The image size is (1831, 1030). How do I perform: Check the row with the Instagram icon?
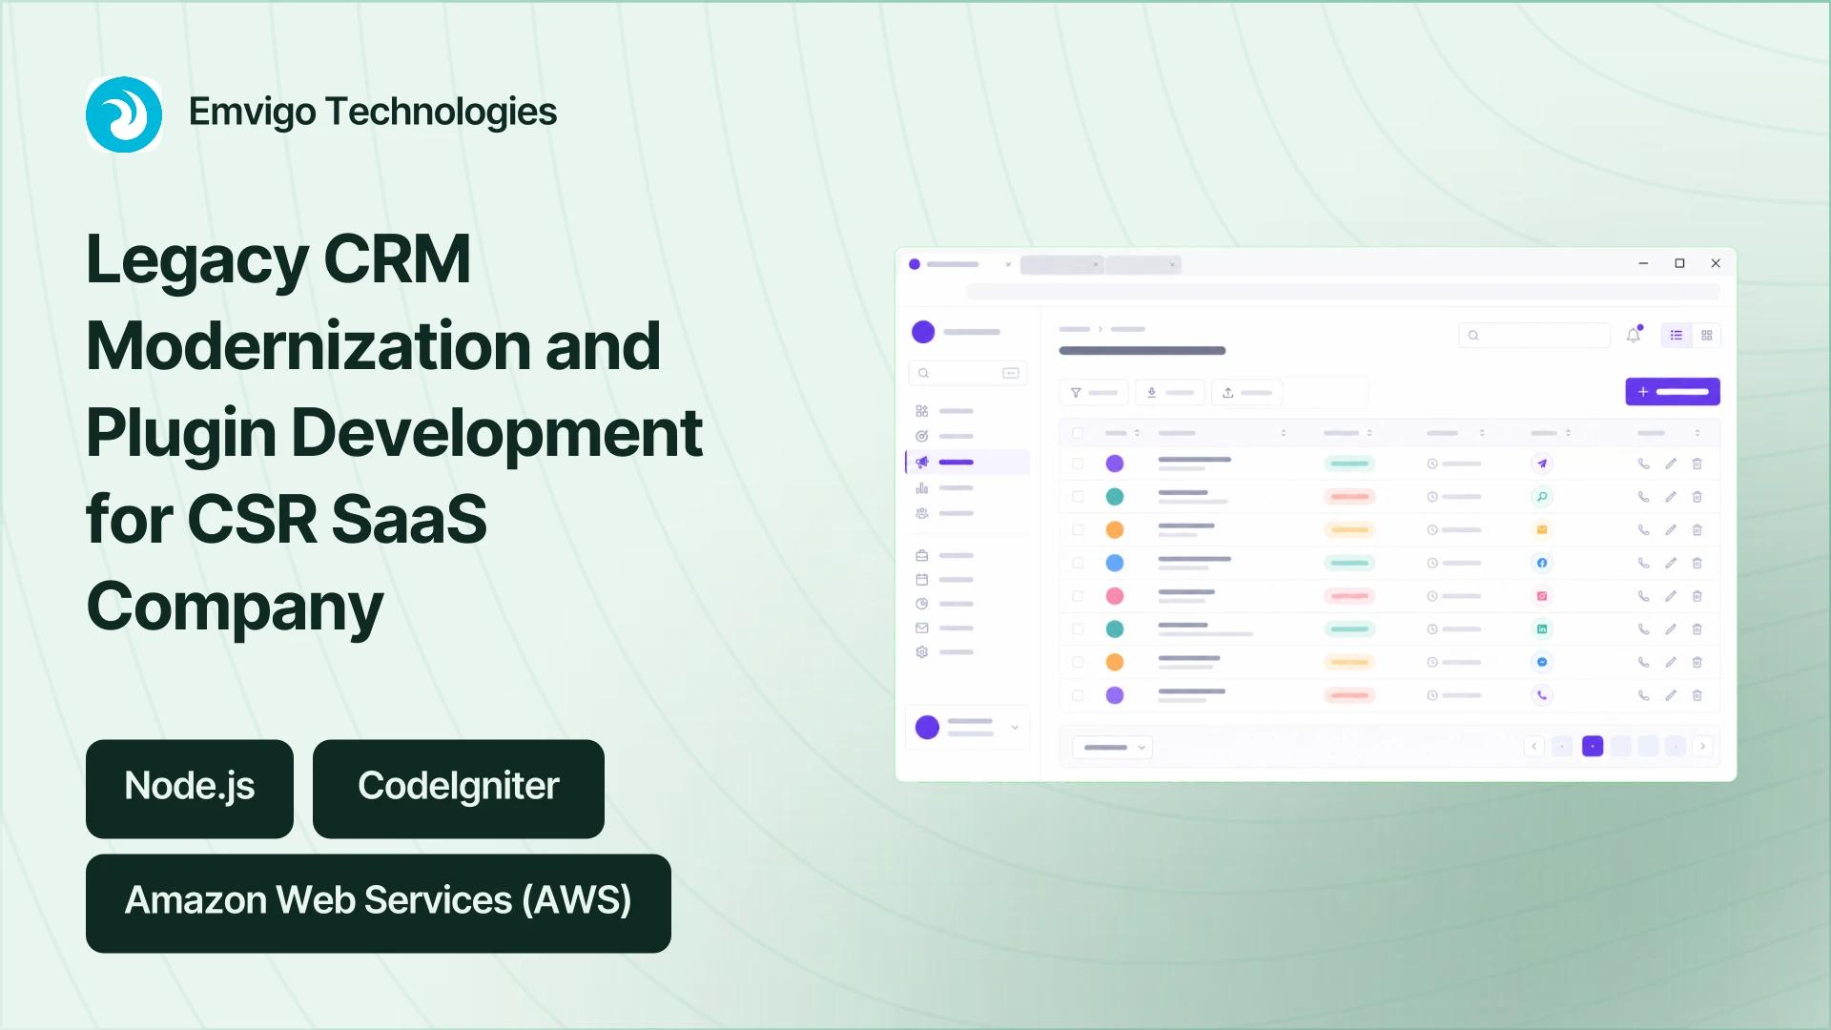pos(1078,596)
